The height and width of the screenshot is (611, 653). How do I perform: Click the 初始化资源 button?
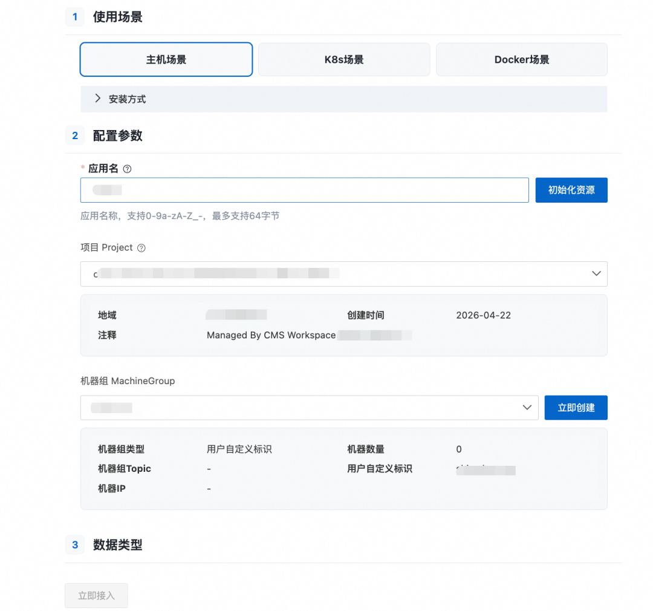tap(571, 189)
